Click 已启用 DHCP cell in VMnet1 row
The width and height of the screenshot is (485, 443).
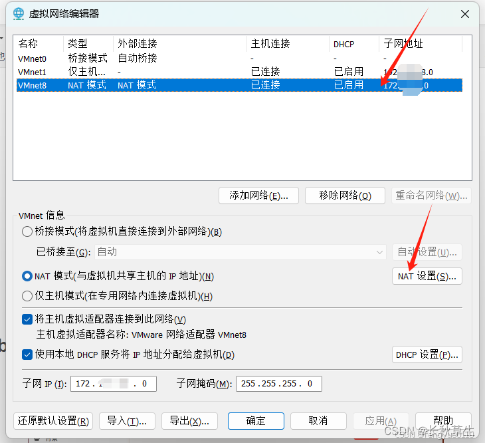point(349,72)
